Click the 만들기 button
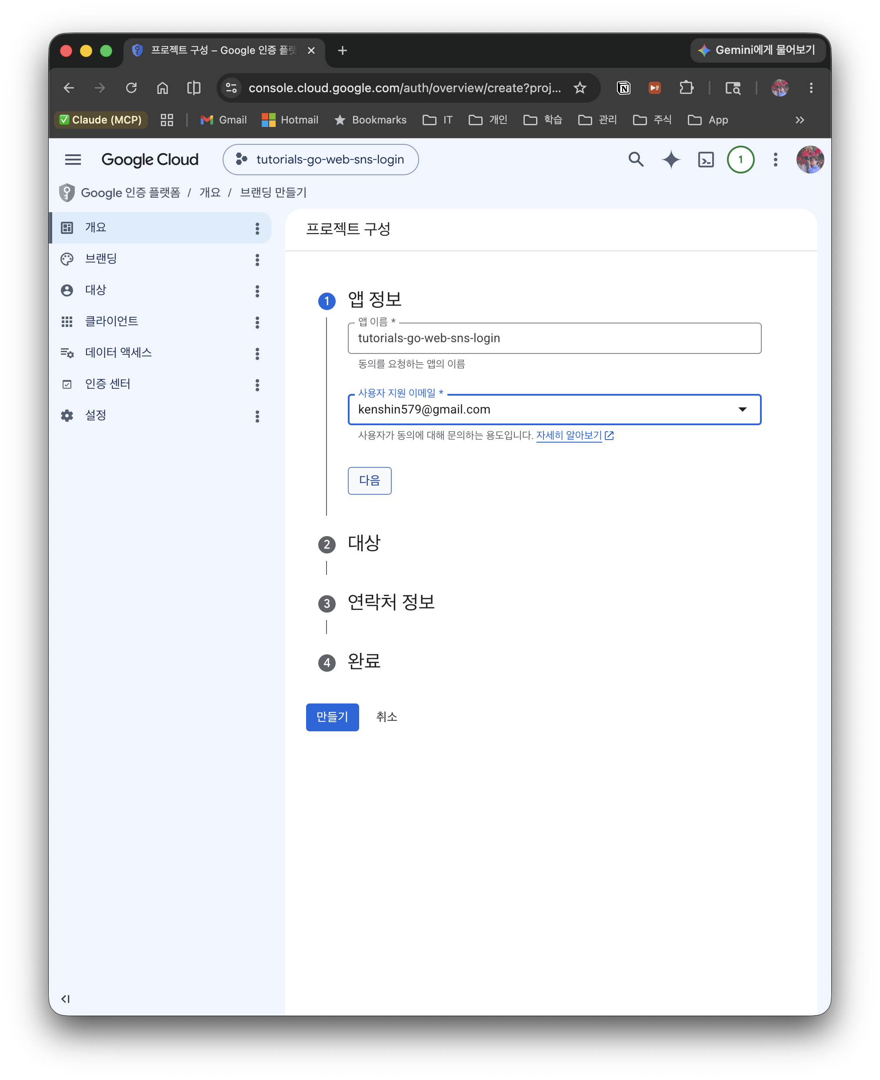 pyautogui.click(x=332, y=717)
